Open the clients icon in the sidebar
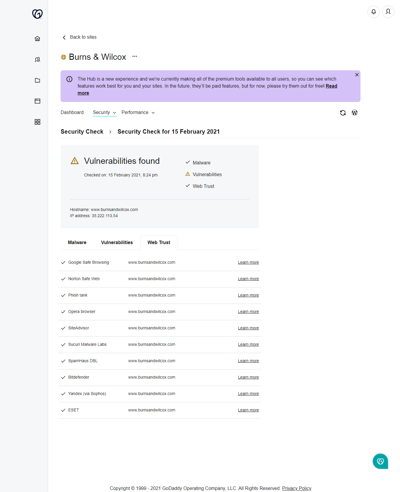Viewport: 400px width, 492px height. click(37, 59)
